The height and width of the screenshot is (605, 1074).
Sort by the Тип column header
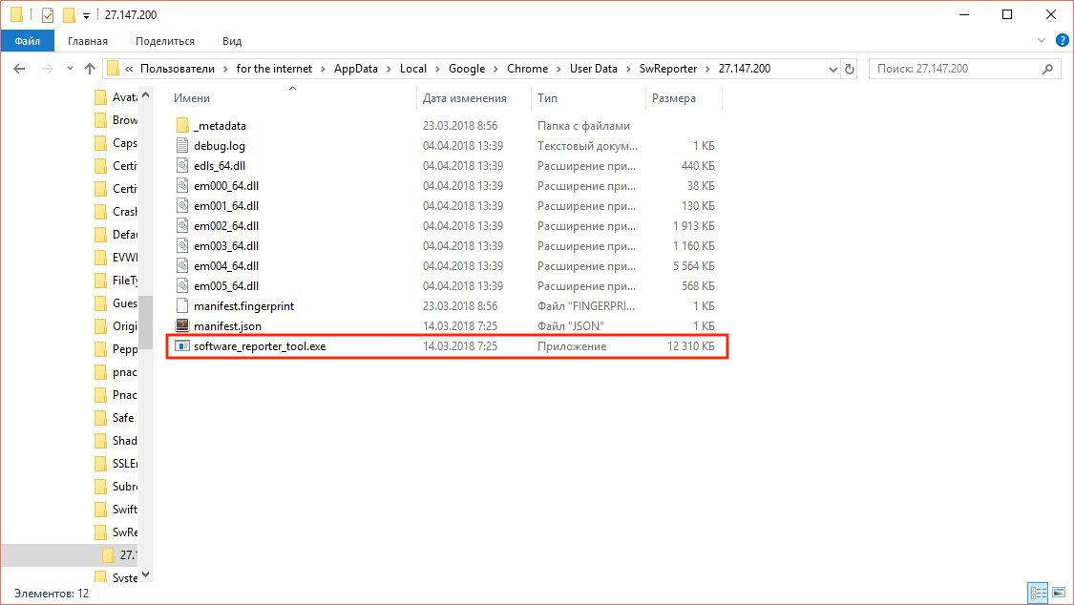tap(547, 98)
